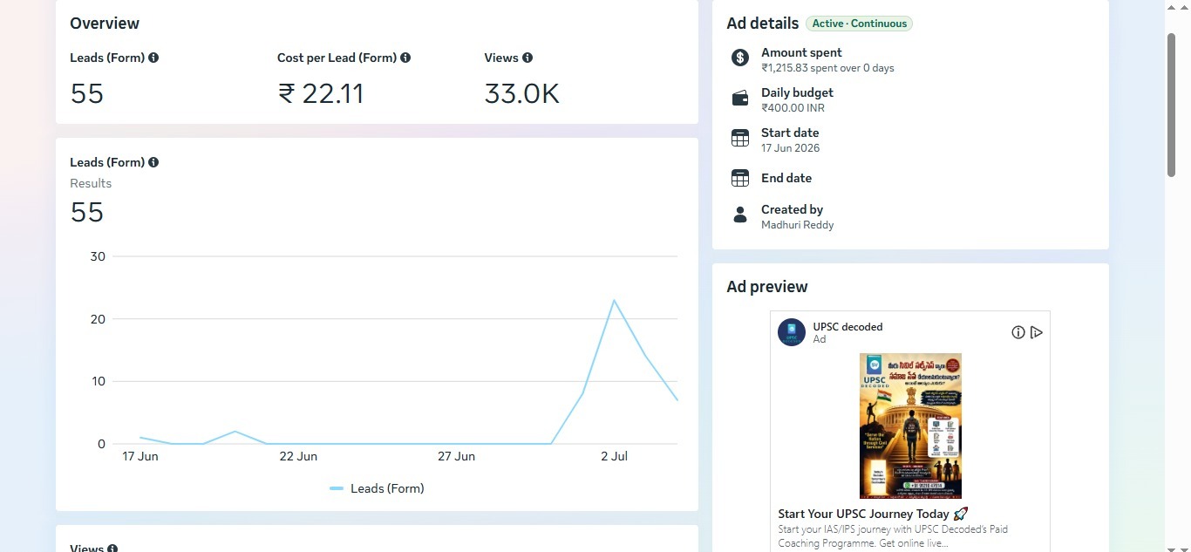Click the End date calendar icon
Screen dimensions: 1191x552
coord(740,178)
